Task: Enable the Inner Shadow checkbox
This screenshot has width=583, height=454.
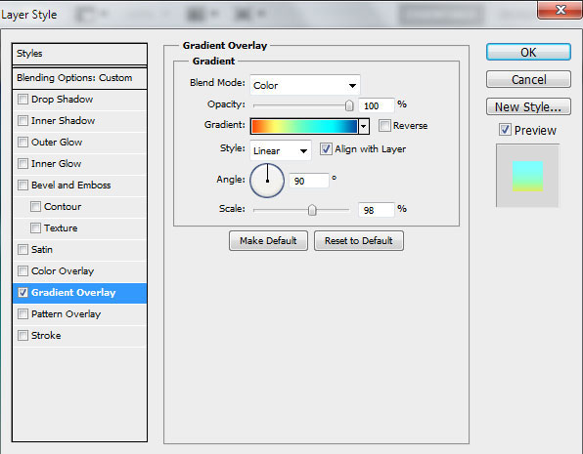Action: pos(23,121)
